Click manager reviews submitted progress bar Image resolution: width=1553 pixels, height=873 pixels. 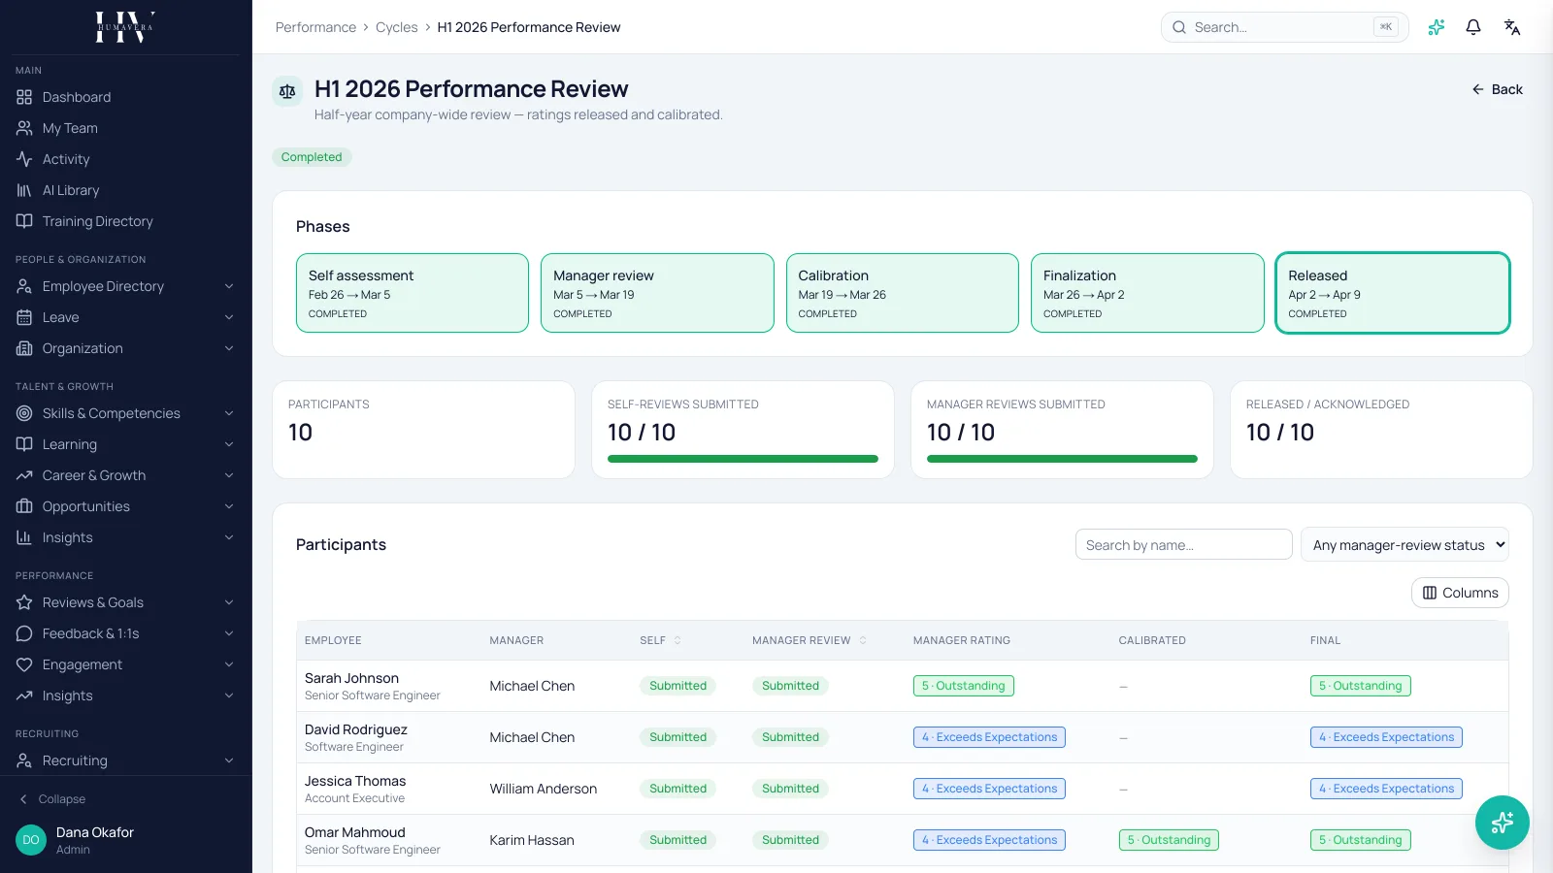point(1062,459)
